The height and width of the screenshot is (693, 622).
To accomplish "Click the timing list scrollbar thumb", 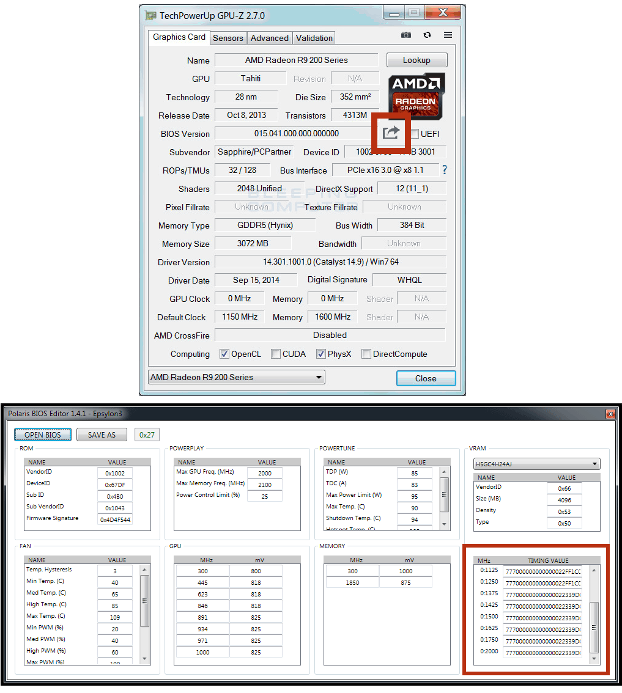I will click(x=594, y=627).
